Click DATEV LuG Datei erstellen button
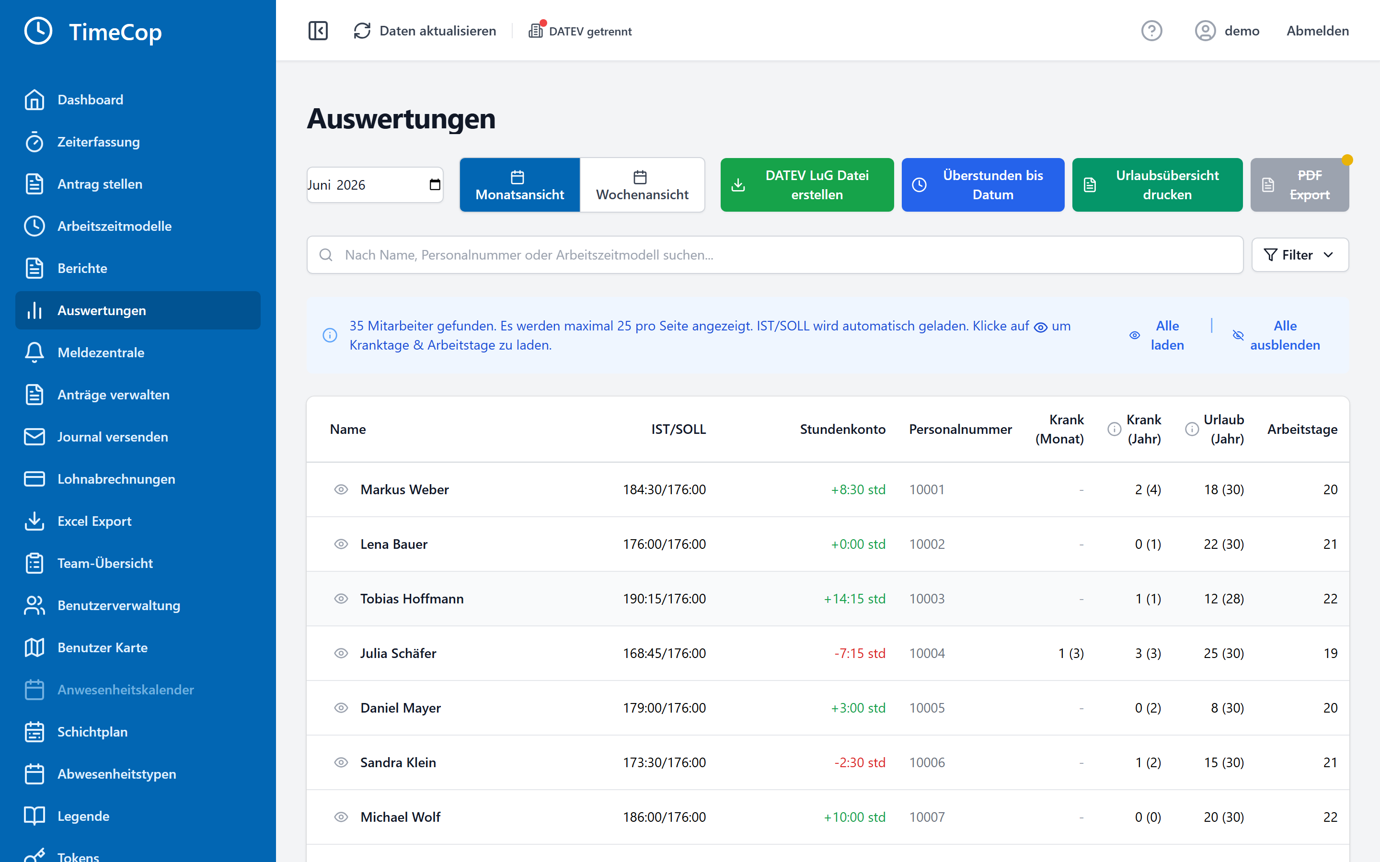The height and width of the screenshot is (862, 1380). tap(807, 185)
